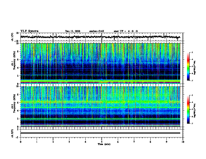Click the "8" kHz tick on ch.1 frequency axis
206x159 pixels.
[x=18, y=51]
